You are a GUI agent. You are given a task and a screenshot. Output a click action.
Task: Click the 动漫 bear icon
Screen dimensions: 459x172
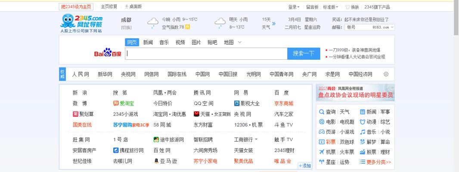point(363,122)
